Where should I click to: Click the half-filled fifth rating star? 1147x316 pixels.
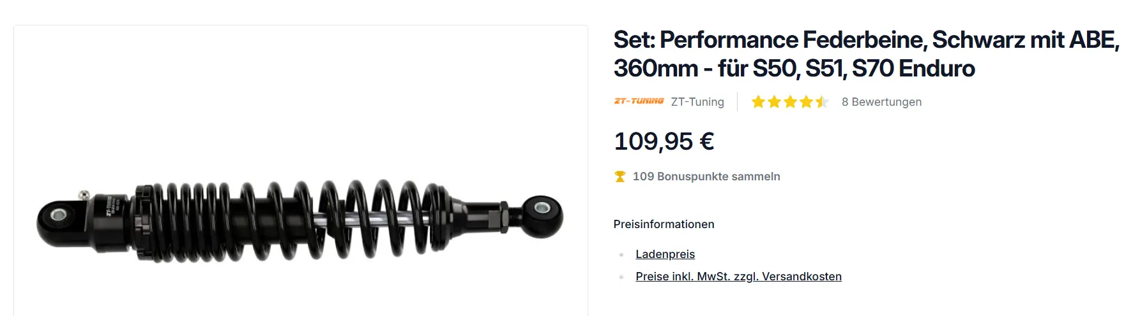click(x=822, y=102)
